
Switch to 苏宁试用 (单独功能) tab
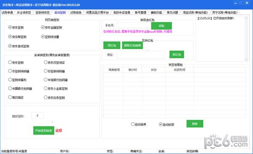tap(225, 12)
